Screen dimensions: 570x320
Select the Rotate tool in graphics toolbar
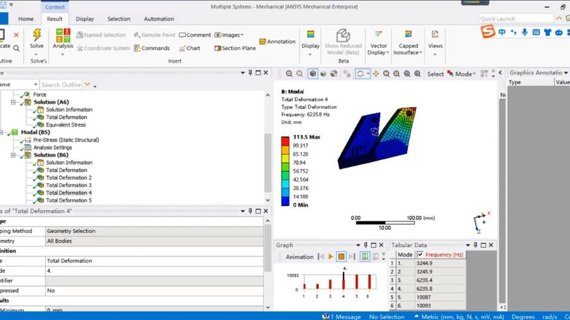tap(360, 74)
